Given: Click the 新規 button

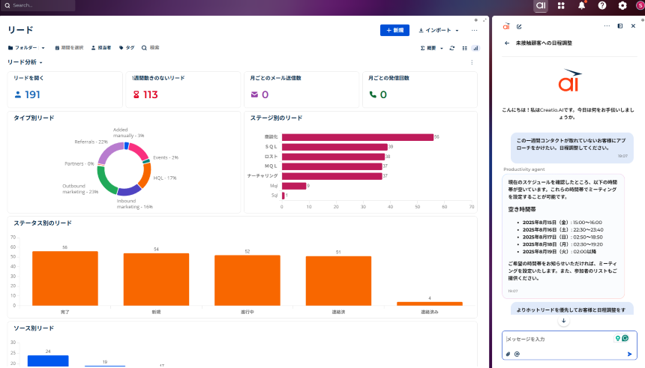Looking at the screenshot, I should (394, 30).
